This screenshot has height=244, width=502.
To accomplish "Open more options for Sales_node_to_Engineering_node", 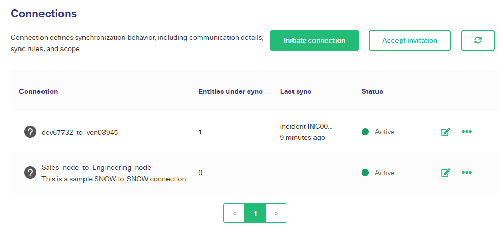I will (x=467, y=172).
